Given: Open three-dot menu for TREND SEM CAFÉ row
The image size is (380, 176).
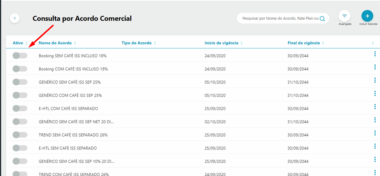Looking at the screenshot, I should (x=375, y=133).
